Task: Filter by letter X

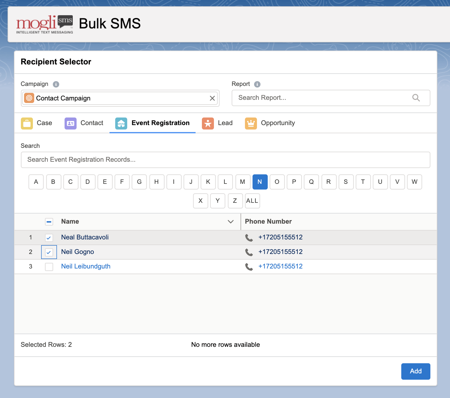Action: [201, 201]
